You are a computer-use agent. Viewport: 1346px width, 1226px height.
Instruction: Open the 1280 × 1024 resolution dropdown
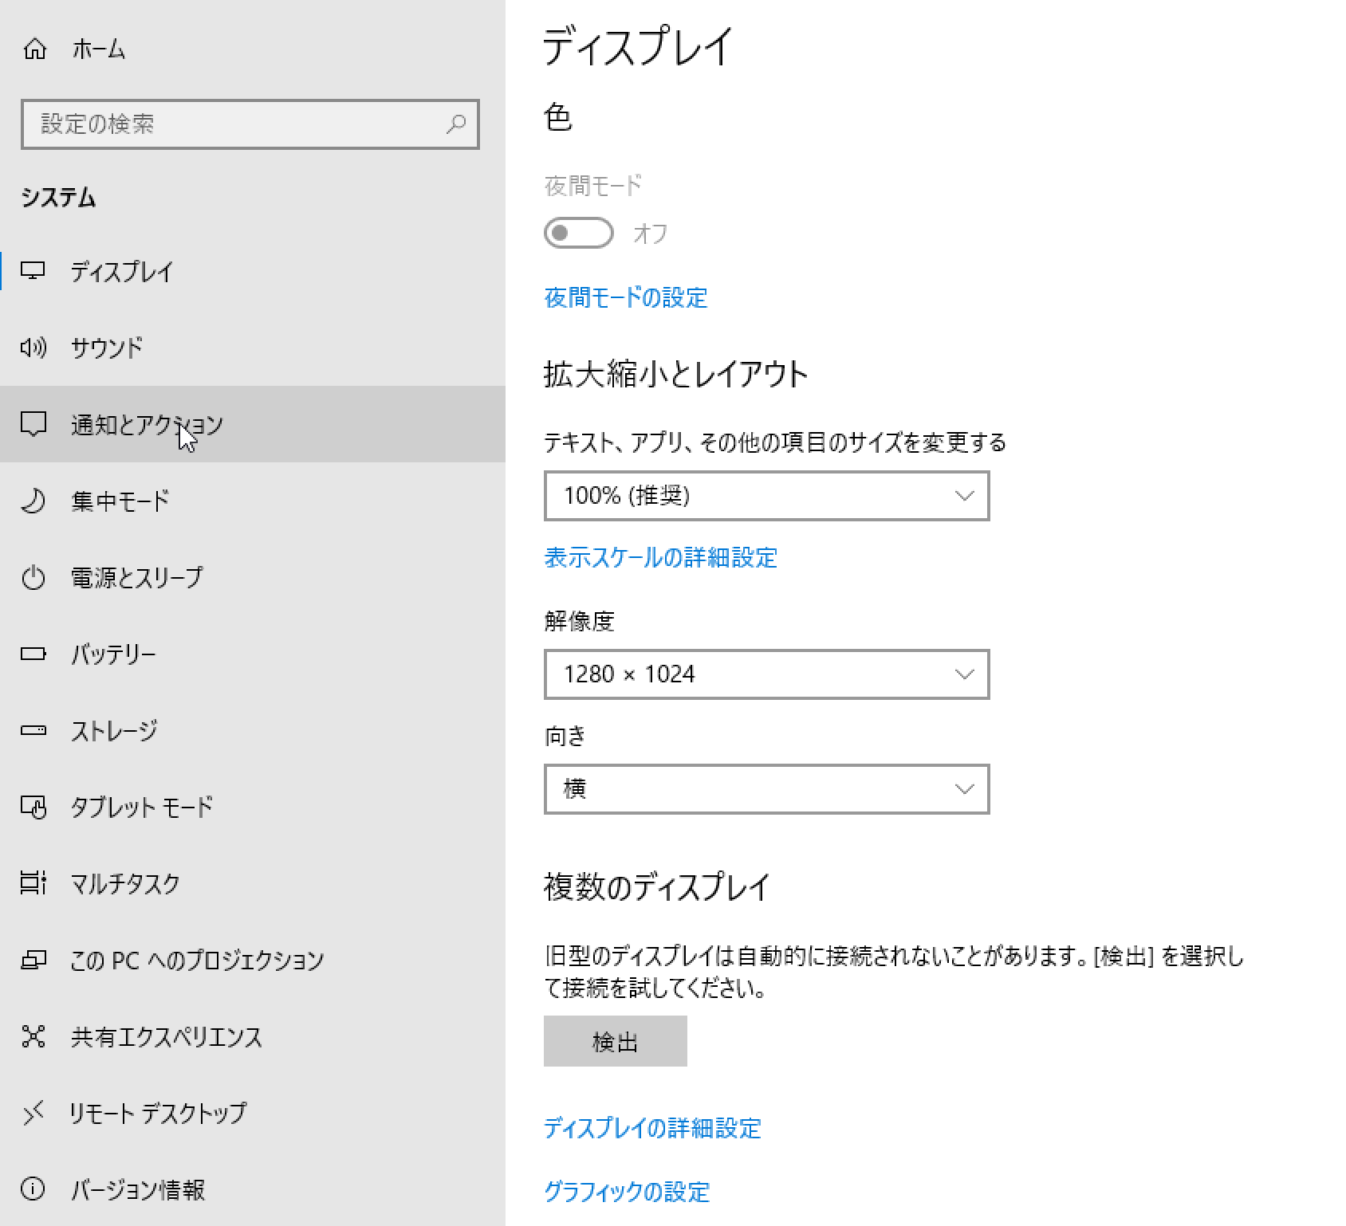point(766,674)
